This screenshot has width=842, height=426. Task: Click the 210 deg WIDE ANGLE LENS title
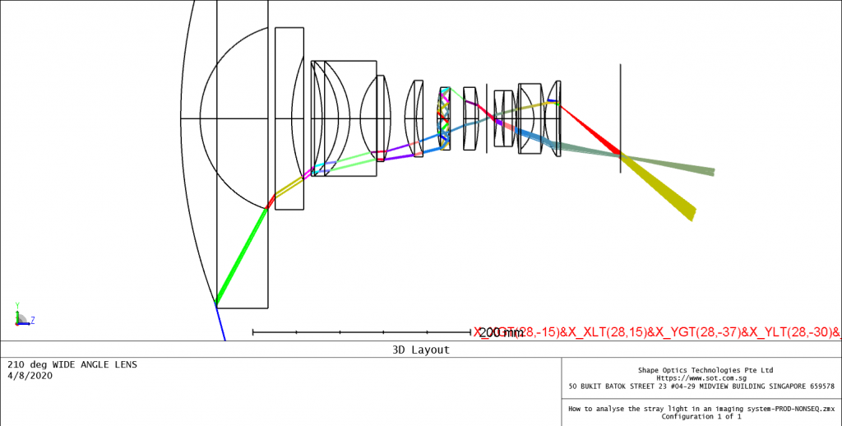72,364
